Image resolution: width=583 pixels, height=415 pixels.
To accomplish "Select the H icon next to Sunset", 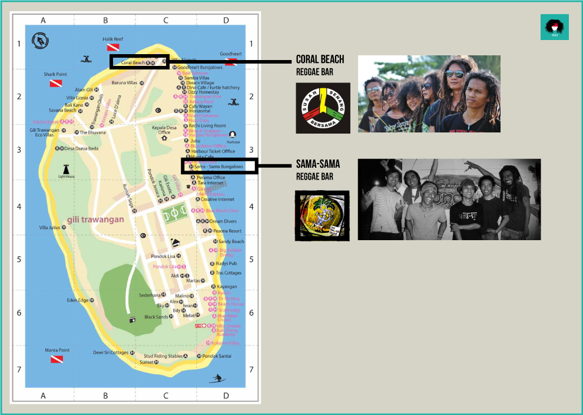I will [x=156, y=362].
